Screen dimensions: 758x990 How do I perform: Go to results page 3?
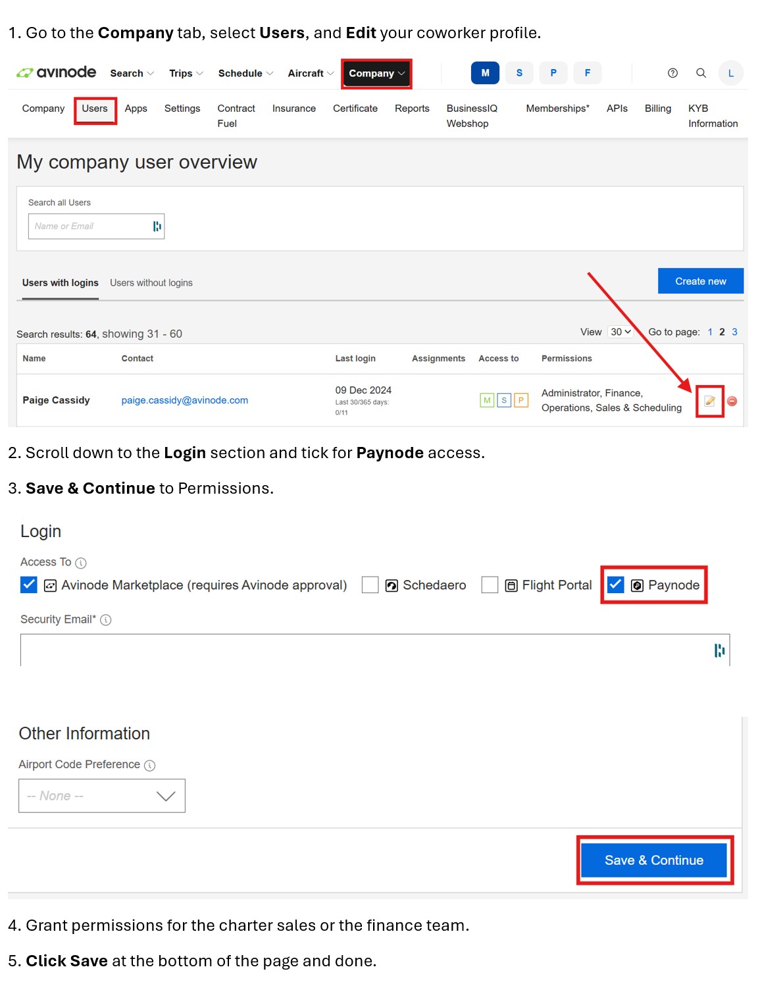734,332
